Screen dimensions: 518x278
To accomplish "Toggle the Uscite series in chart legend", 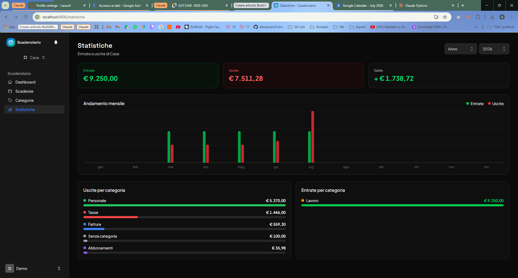I will [x=496, y=104].
